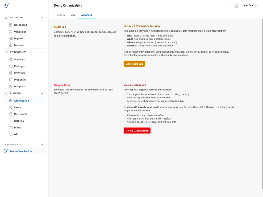
Task: Click the Valuations rocket icon
Action: tap(7, 18)
